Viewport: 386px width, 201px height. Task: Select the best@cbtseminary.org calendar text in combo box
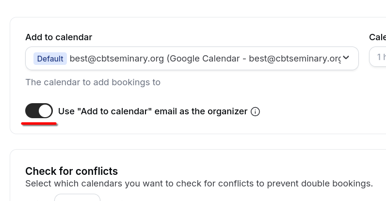(x=117, y=59)
